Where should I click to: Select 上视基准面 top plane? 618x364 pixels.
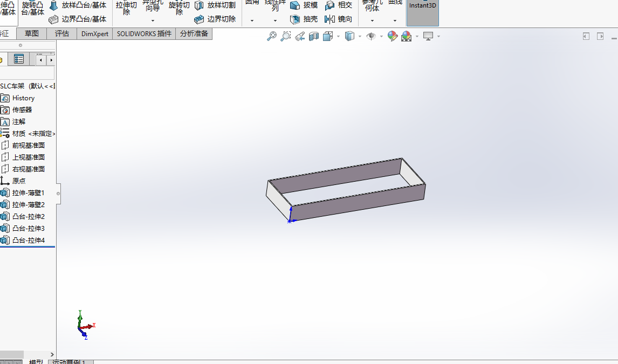[28, 157]
